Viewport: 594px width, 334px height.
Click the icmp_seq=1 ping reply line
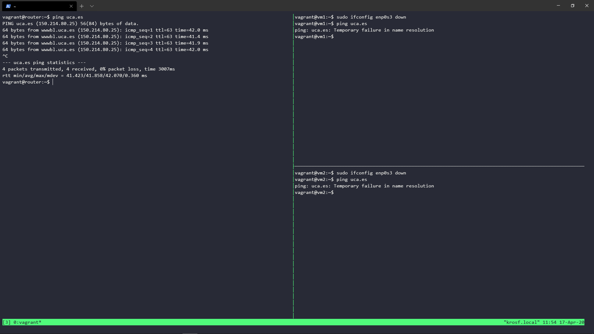[x=105, y=30]
